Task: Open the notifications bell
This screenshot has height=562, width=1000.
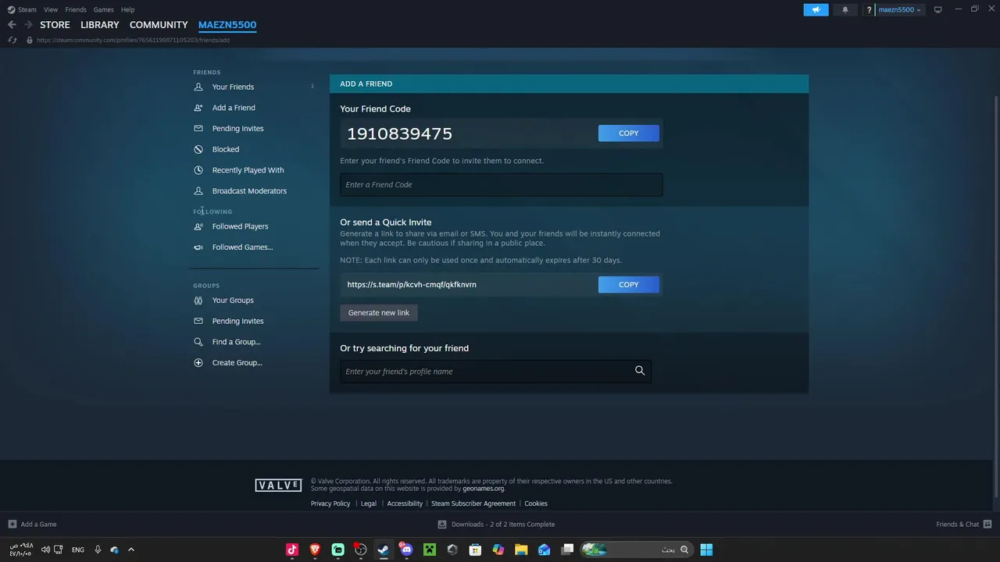Action: [845, 9]
